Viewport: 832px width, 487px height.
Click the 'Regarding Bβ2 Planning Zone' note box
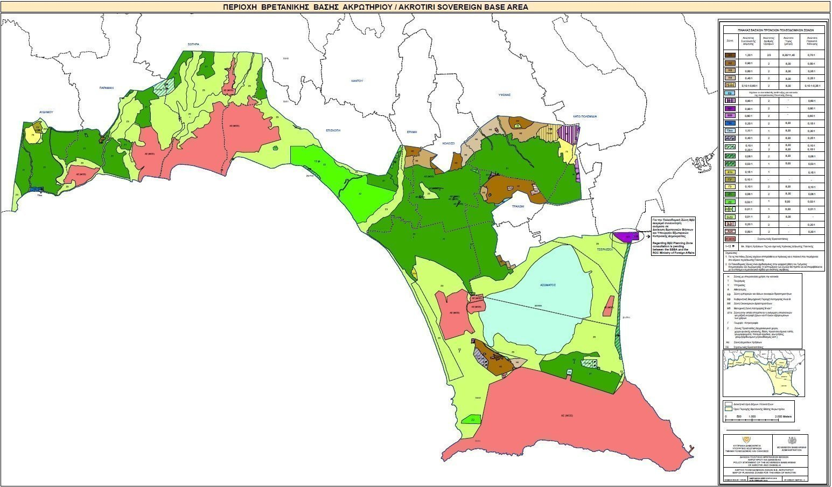673,236
